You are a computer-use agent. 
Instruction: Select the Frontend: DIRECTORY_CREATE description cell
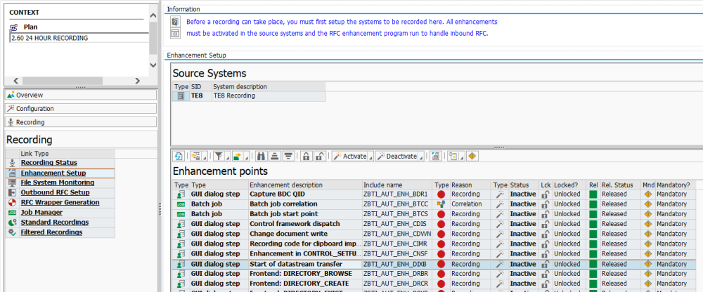point(305,284)
